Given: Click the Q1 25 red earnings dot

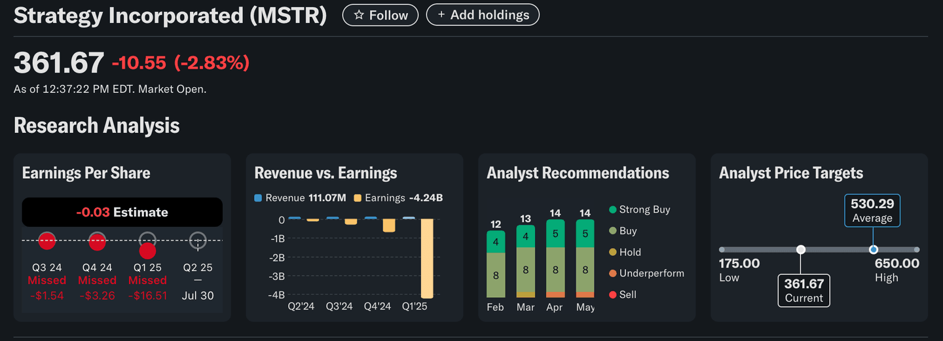Looking at the screenshot, I should pyautogui.click(x=147, y=250).
